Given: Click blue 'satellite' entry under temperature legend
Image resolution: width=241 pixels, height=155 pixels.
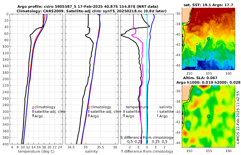Looking at the screenshot, I should tap(133, 111).
